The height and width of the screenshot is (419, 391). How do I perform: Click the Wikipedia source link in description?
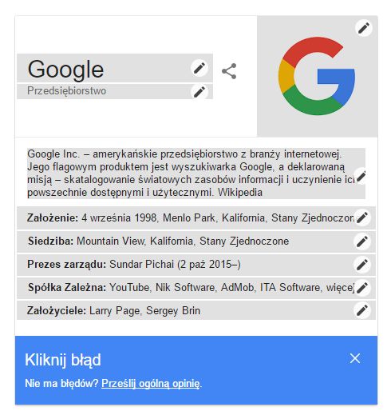click(239, 193)
